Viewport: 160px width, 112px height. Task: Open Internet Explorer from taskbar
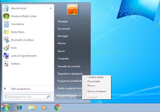click(19, 108)
